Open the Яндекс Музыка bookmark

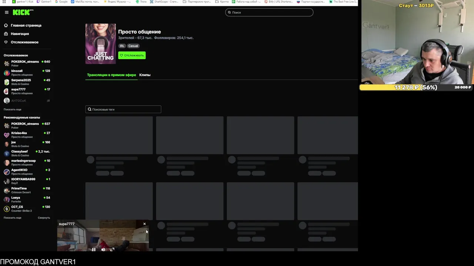tap(117, 2)
